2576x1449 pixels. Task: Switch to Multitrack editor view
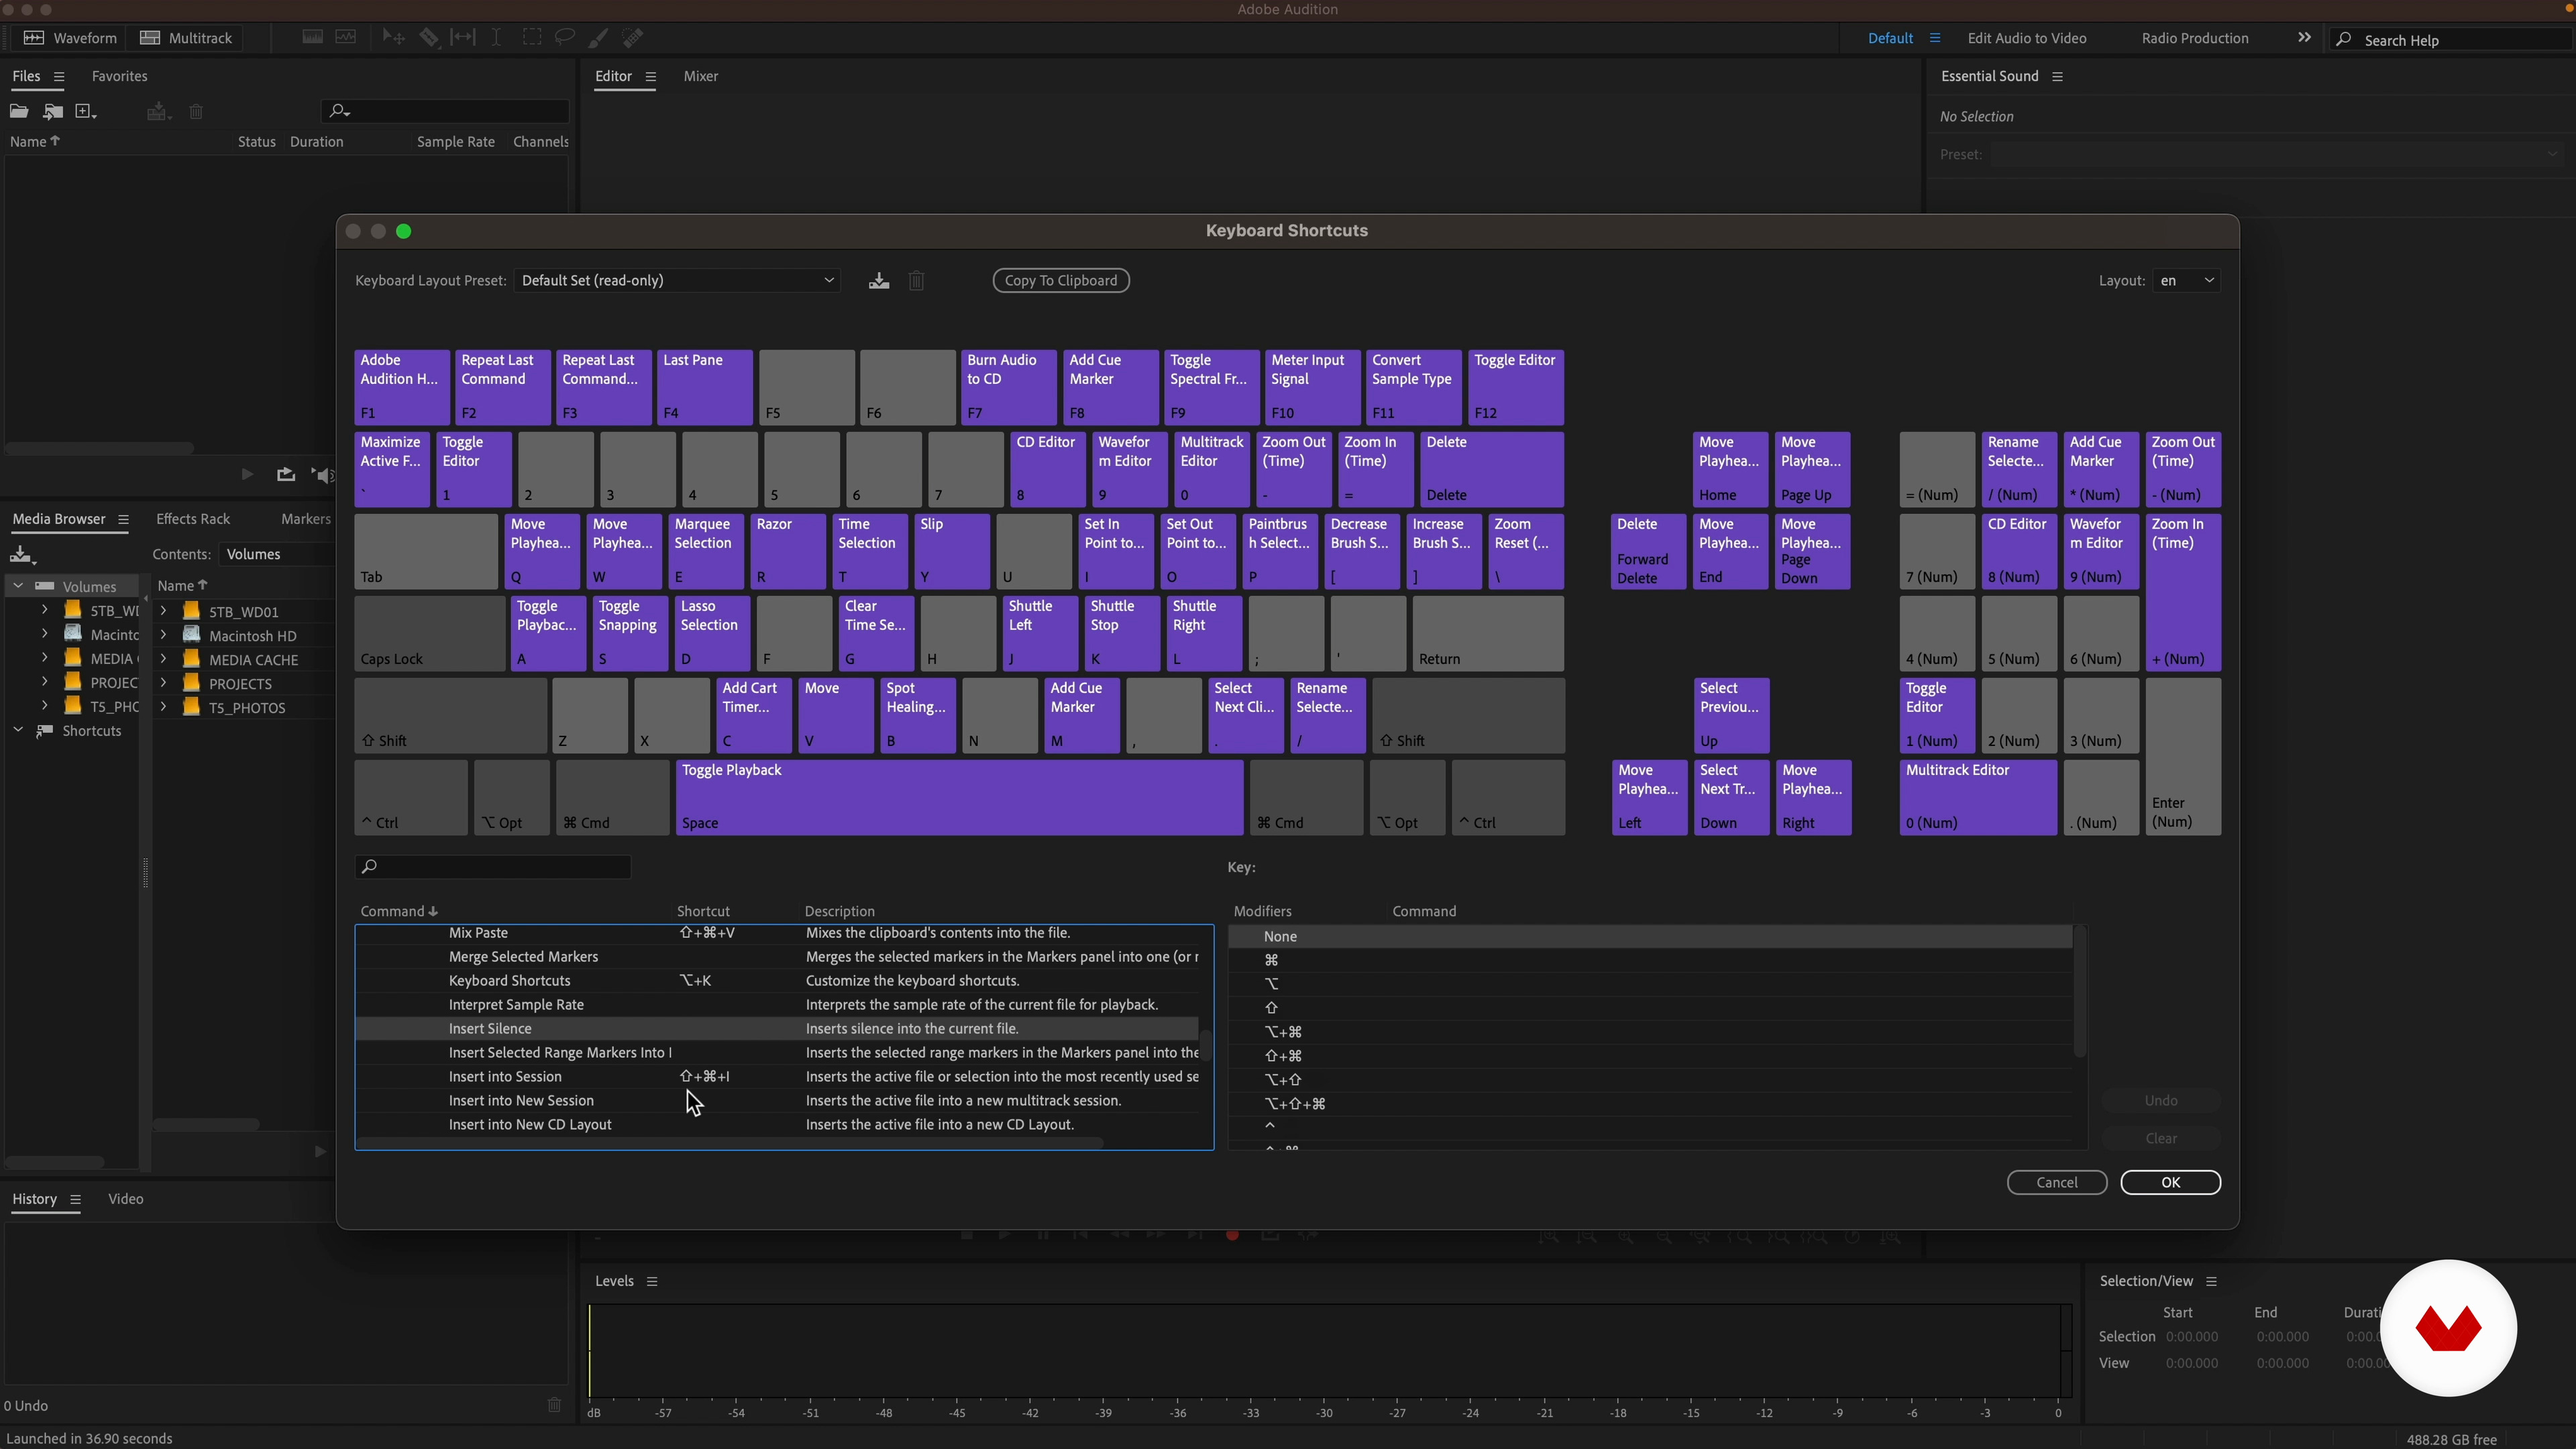coord(186,38)
